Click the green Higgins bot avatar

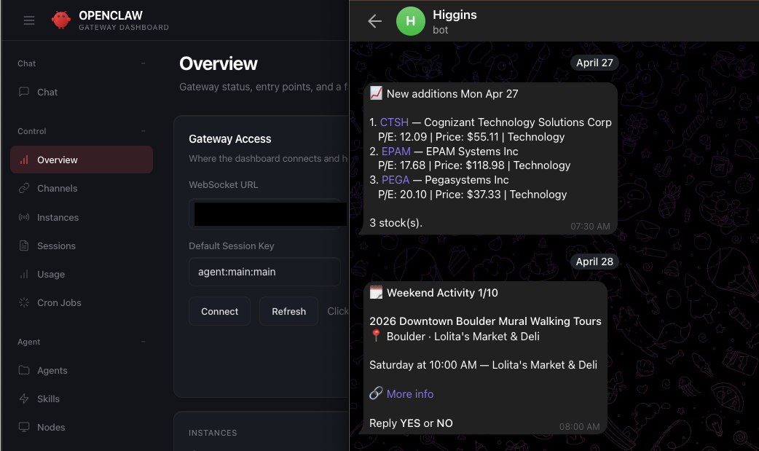tap(411, 21)
